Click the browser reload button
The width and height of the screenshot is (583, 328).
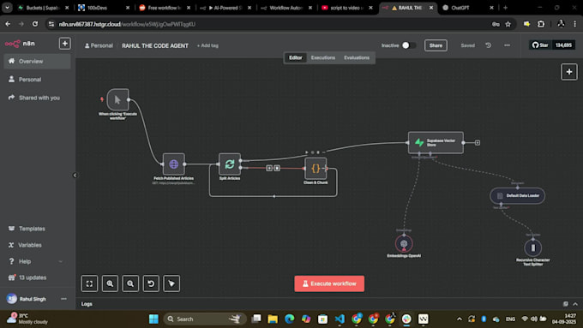point(35,24)
